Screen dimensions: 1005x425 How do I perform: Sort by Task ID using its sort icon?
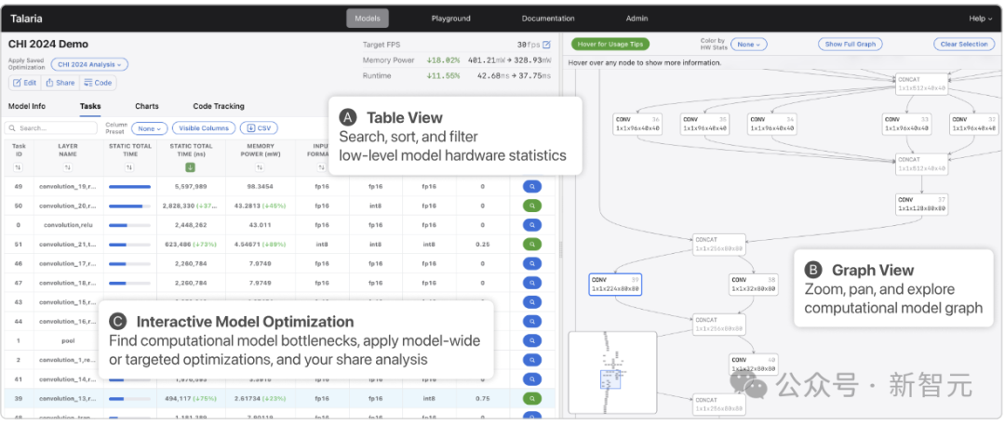click(x=19, y=167)
